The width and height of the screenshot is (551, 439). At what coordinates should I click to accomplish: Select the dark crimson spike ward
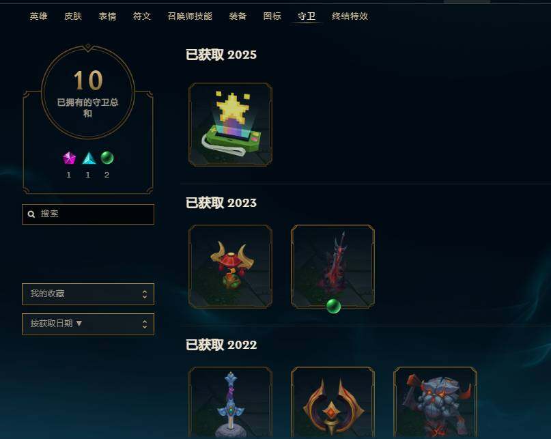[333, 266]
